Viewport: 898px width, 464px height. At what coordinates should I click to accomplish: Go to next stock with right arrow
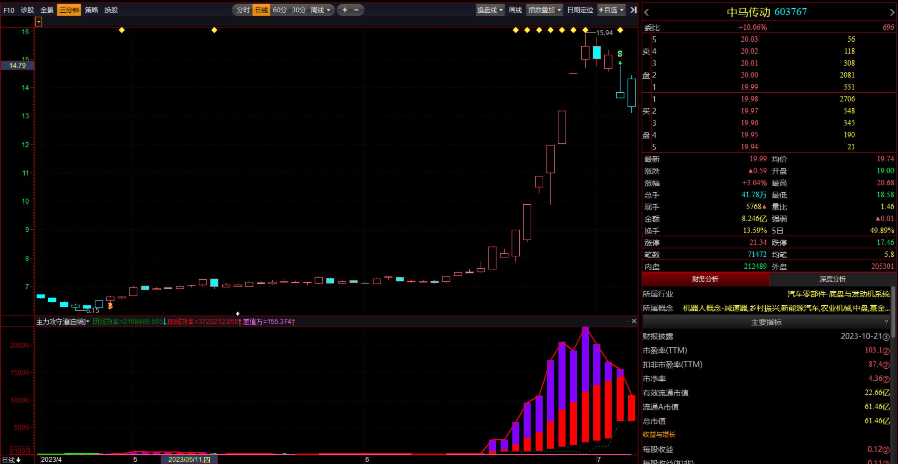click(x=892, y=13)
